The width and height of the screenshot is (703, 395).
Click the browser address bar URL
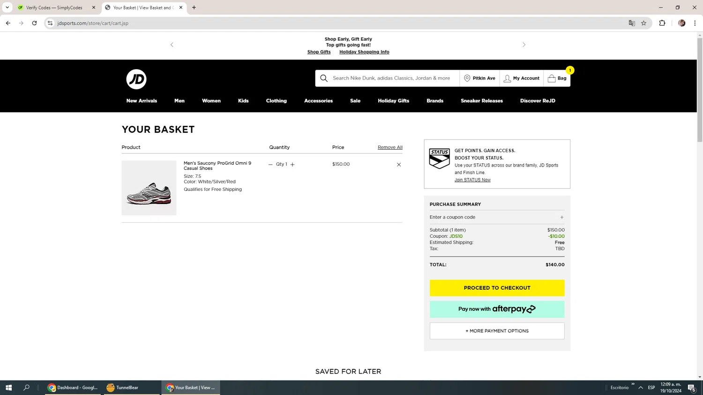coord(93,23)
